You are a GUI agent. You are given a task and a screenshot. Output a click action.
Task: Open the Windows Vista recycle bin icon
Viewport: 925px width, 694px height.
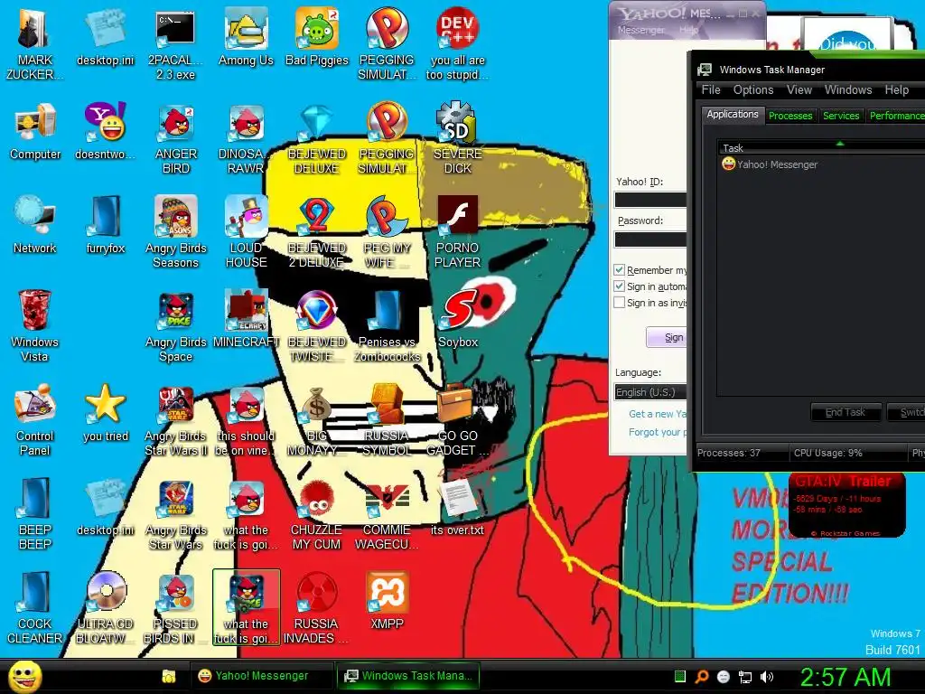[x=35, y=325]
